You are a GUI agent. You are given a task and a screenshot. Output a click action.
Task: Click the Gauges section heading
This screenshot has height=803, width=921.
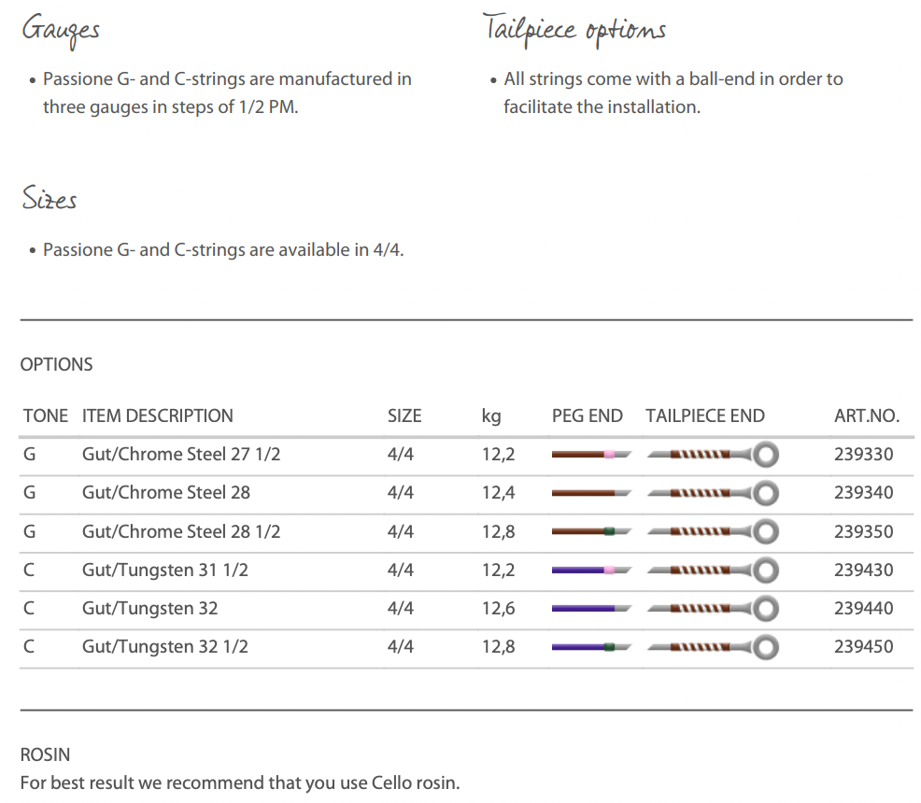tap(61, 30)
